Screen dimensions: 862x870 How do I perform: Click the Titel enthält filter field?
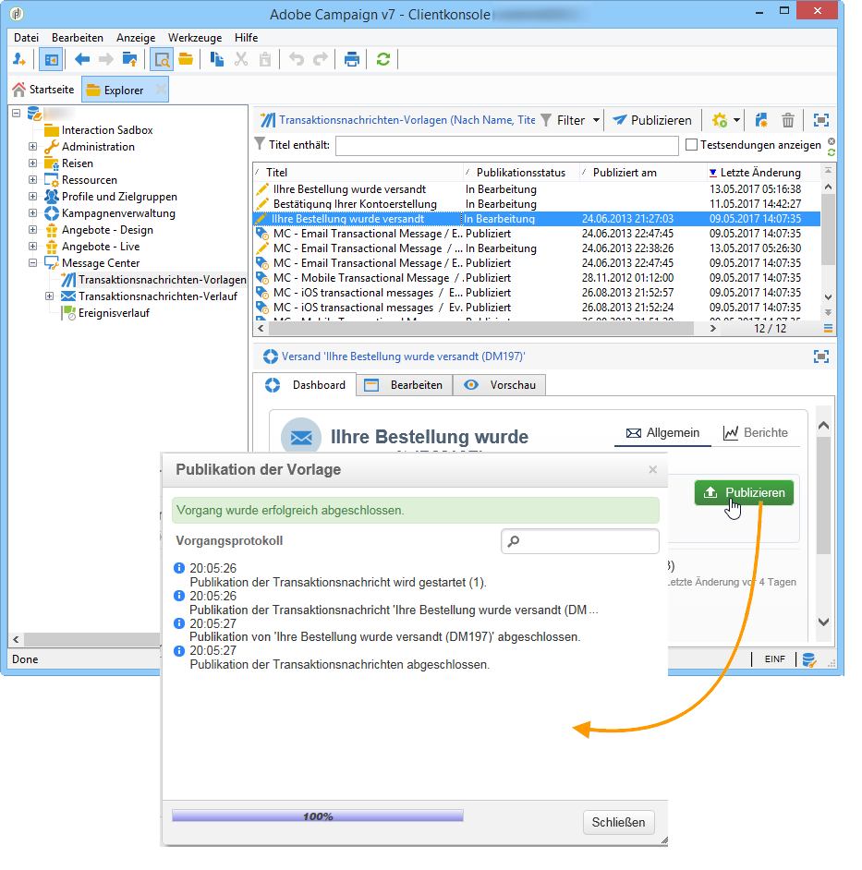point(507,145)
